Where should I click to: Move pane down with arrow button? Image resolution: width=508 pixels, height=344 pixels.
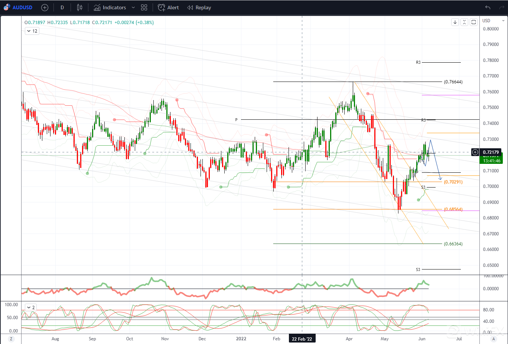click(x=455, y=22)
